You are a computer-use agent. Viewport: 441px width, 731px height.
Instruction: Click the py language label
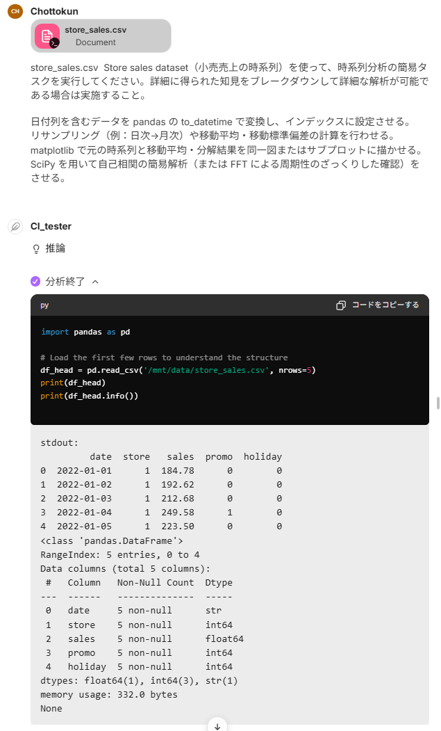coord(44,305)
